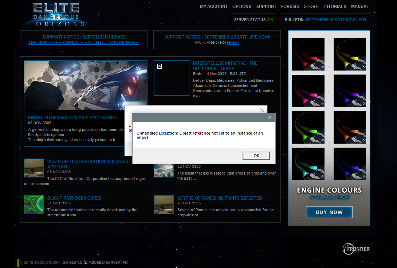Open Blight Pathogen Cured article

click(74, 198)
